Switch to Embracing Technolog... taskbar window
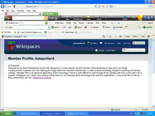 28,114
